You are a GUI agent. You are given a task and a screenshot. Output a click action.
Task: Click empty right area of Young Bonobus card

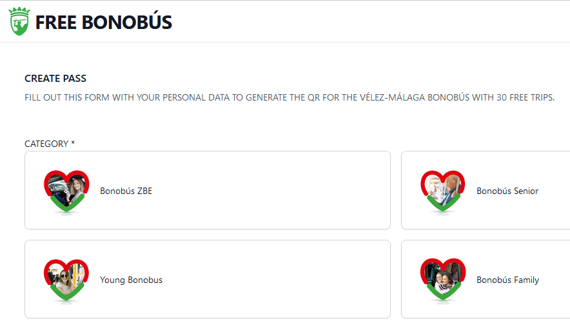click(x=290, y=279)
